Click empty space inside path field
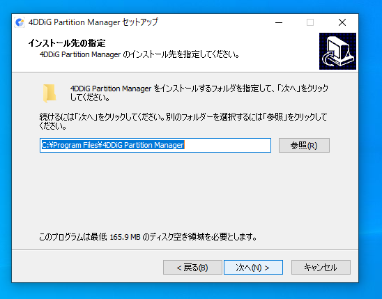This screenshot has width=382, height=299. 227,145
